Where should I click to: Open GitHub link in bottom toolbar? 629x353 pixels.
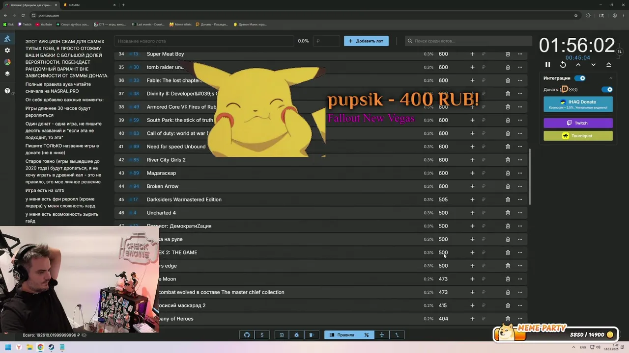[x=247, y=335]
